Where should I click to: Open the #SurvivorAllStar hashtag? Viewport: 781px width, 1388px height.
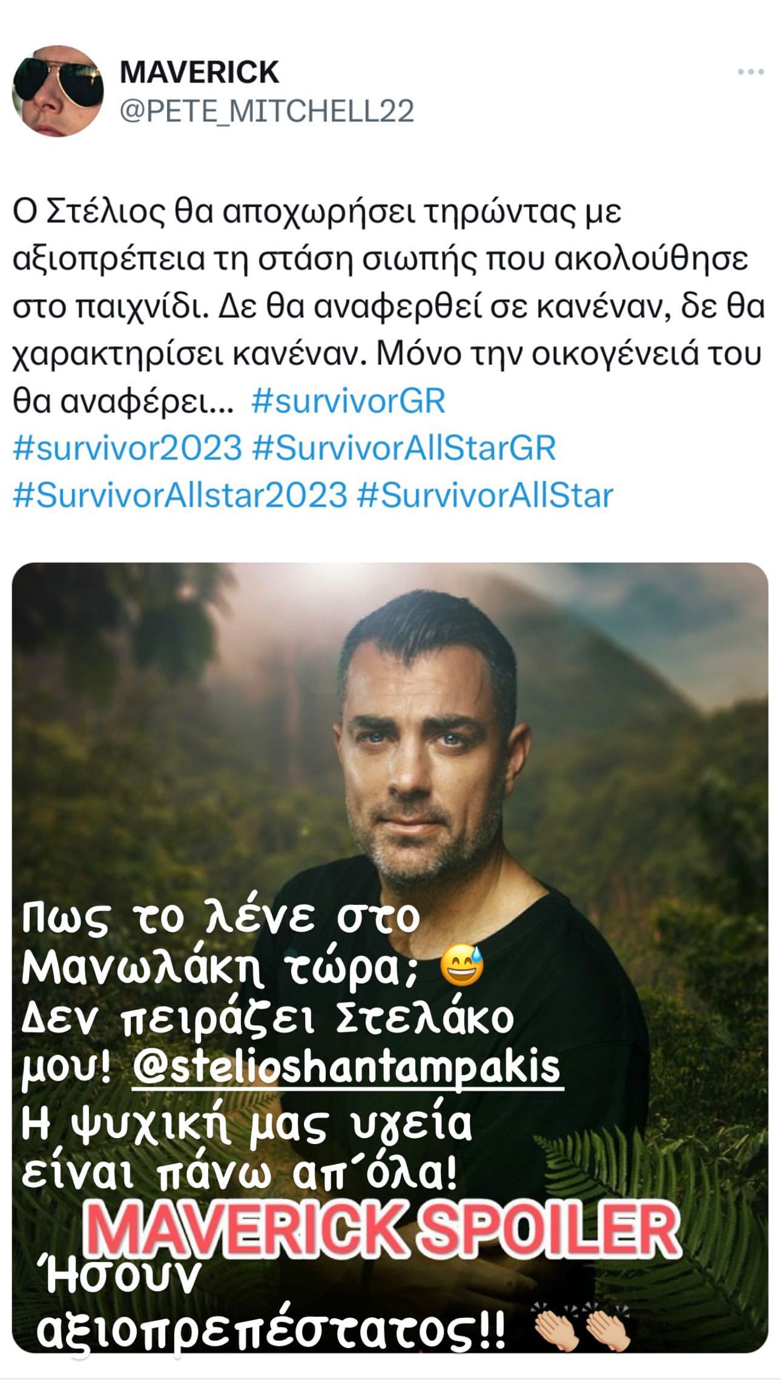(486, 495)
